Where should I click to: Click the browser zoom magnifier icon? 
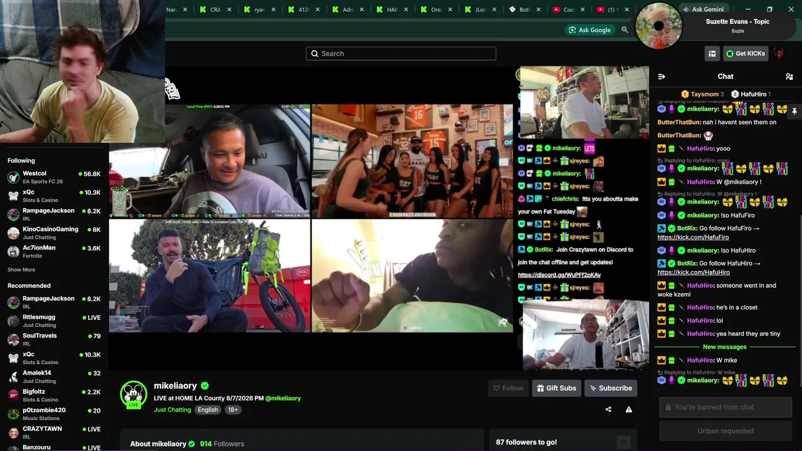click(x=624, y=30)
